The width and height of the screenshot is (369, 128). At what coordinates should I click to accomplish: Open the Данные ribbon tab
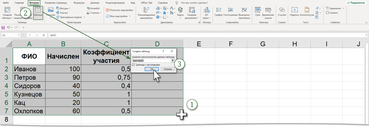click(95, 2)
